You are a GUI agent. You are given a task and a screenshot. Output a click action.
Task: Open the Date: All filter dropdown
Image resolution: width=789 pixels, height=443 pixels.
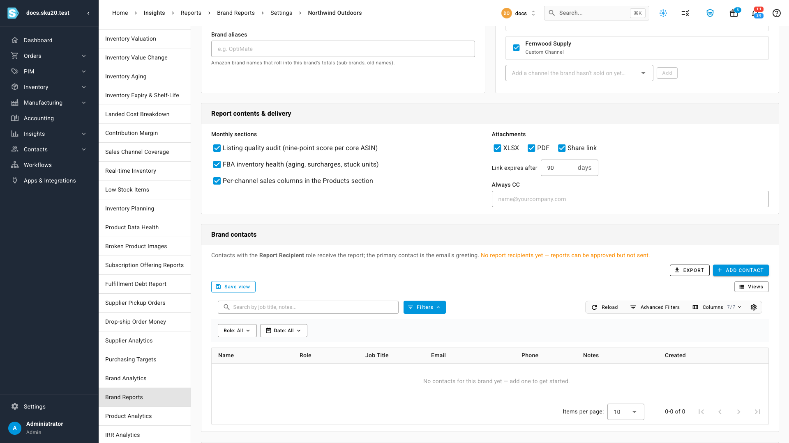(284, 331)
